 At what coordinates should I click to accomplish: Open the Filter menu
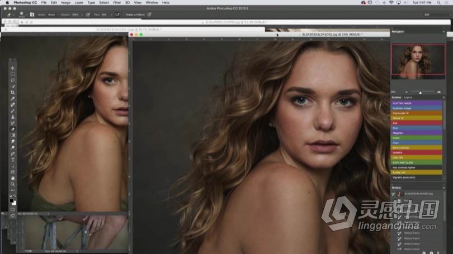[117, 3]
